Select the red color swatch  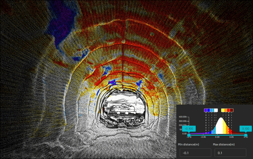229,110
